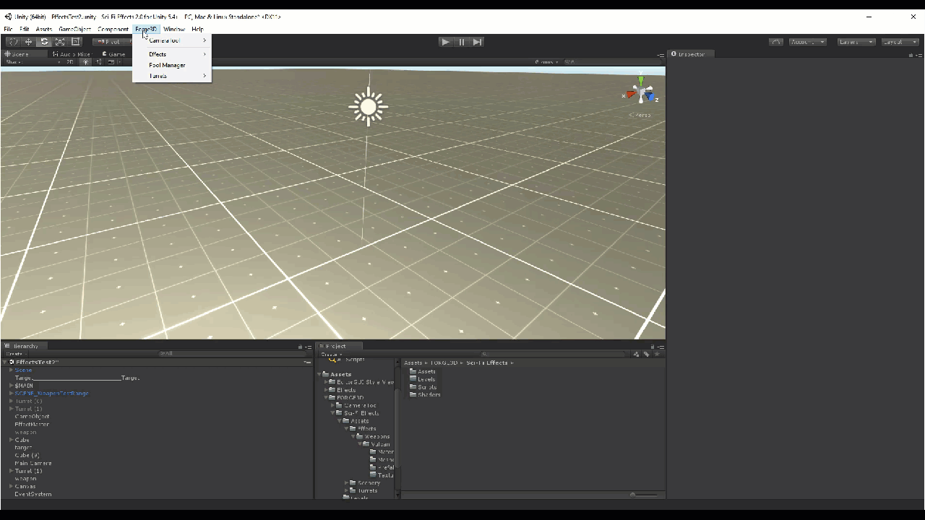The image size is (925, 520).
Task: Open the Camera Tool submenu
Action: [172, 40]
